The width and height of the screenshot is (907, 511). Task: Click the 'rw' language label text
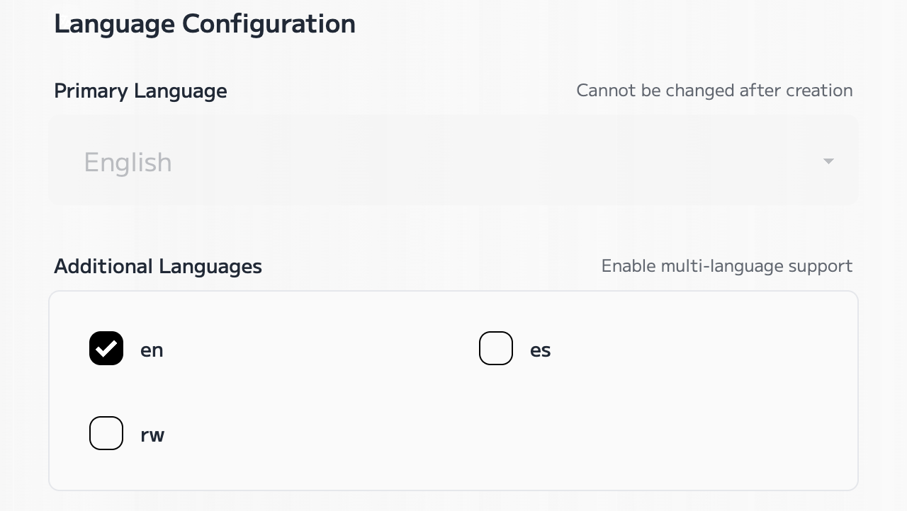click(152, 435)
